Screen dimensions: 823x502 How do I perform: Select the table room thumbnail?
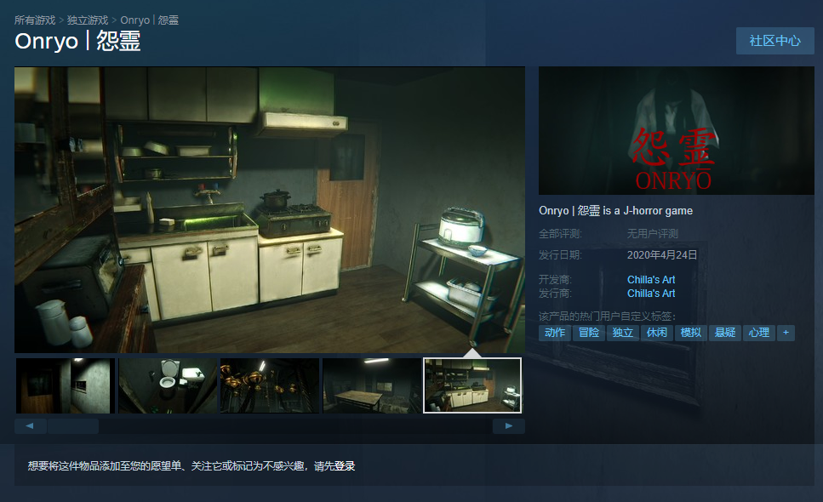[372, 385]
